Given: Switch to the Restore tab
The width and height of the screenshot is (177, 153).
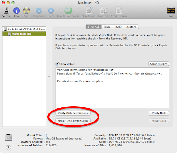Looking at the screenshot, I should (131, 27).
